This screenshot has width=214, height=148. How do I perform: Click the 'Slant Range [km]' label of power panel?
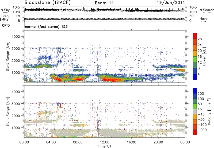7,56
